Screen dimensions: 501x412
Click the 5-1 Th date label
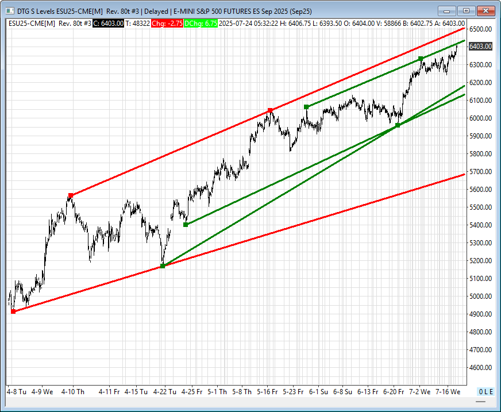[x=217, y=392]
